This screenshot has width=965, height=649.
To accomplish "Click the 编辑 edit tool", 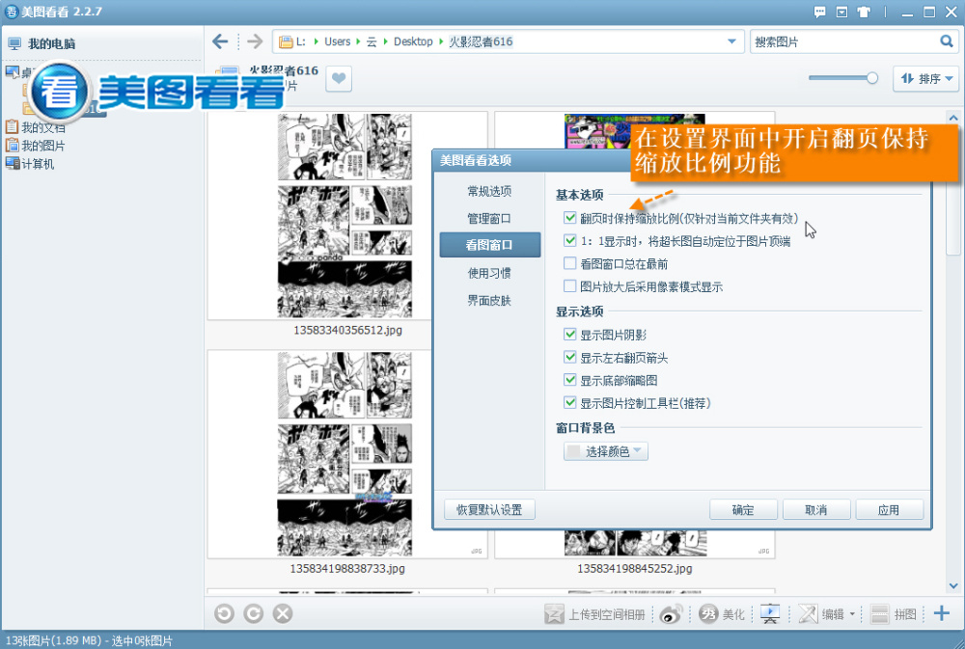I will 821,614.
